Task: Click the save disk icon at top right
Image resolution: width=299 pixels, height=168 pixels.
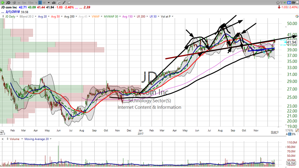Action: [297, 2]
